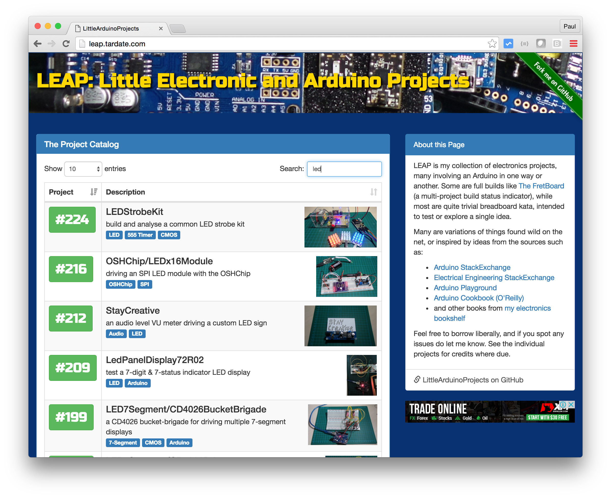Open The FretBoard link
This screenshot has height=498, width=611.
(x=541, y=186)
